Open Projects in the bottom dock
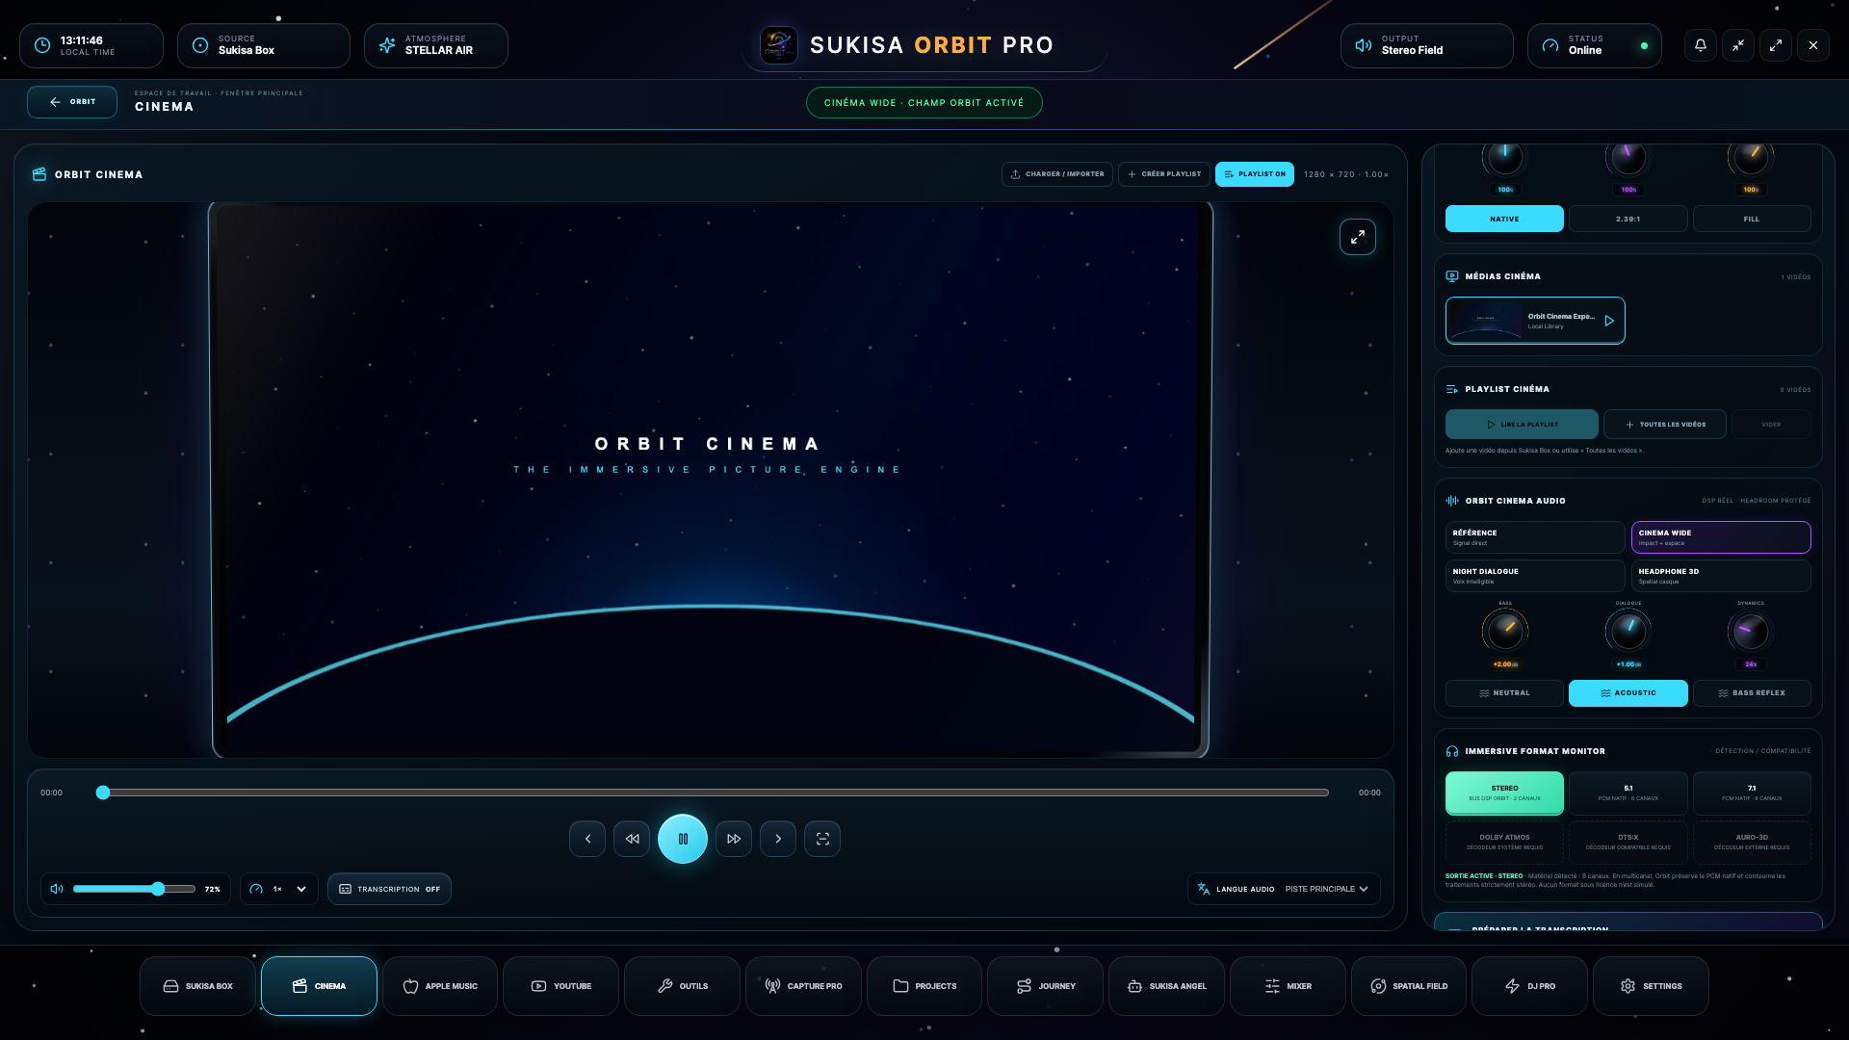 click(x=924, y=986)
